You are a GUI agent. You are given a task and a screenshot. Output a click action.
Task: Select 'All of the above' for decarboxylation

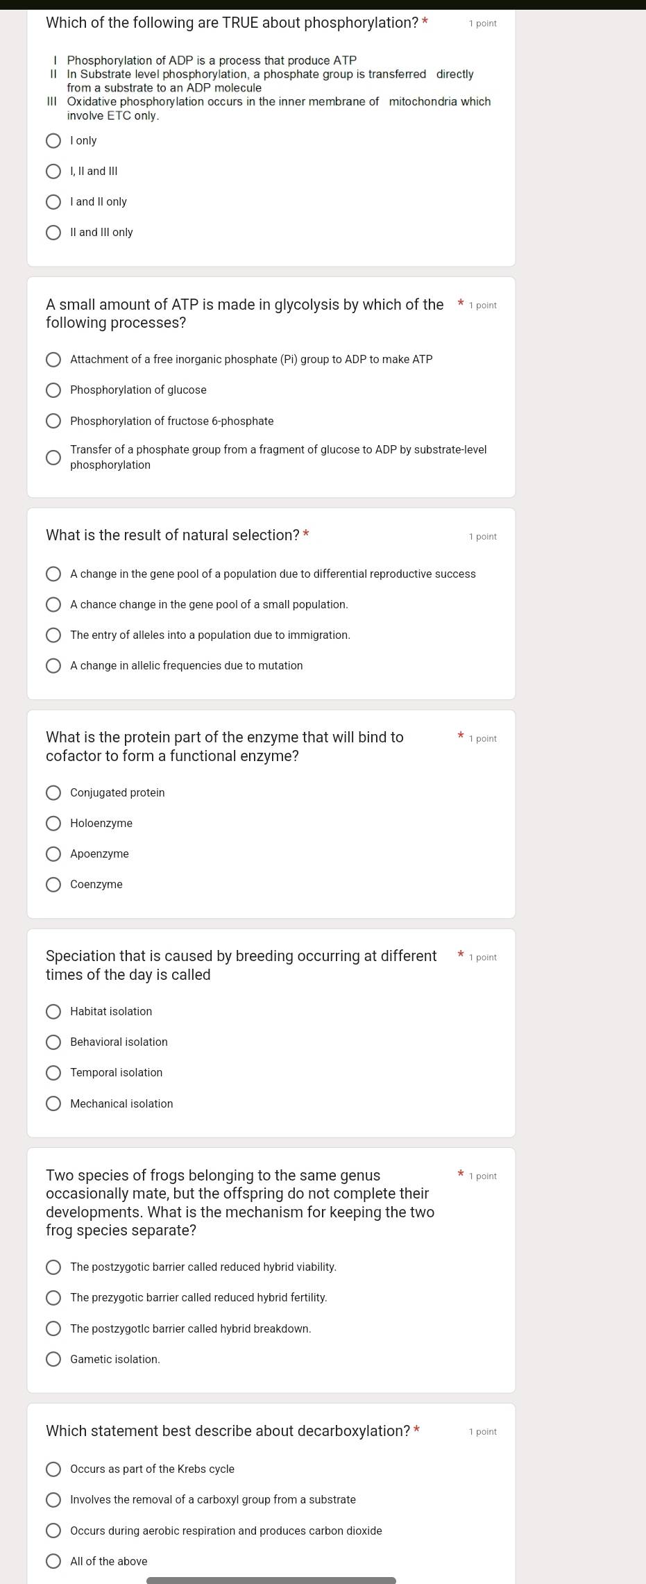coord(53,1562)
